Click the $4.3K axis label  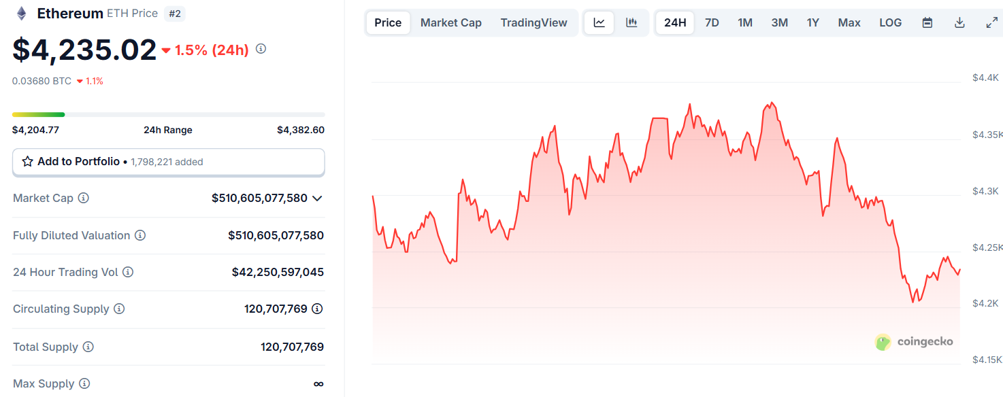point(985,191)
